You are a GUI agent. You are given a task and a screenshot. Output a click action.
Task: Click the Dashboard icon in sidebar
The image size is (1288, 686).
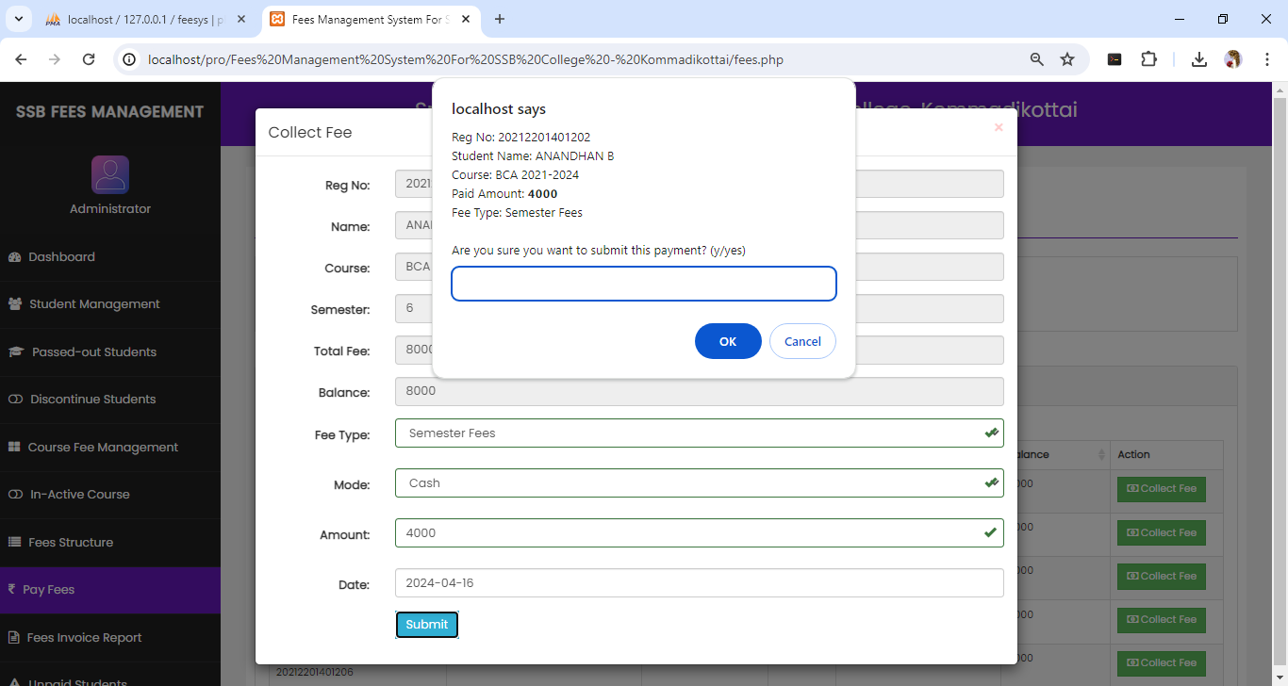point(14,257)
